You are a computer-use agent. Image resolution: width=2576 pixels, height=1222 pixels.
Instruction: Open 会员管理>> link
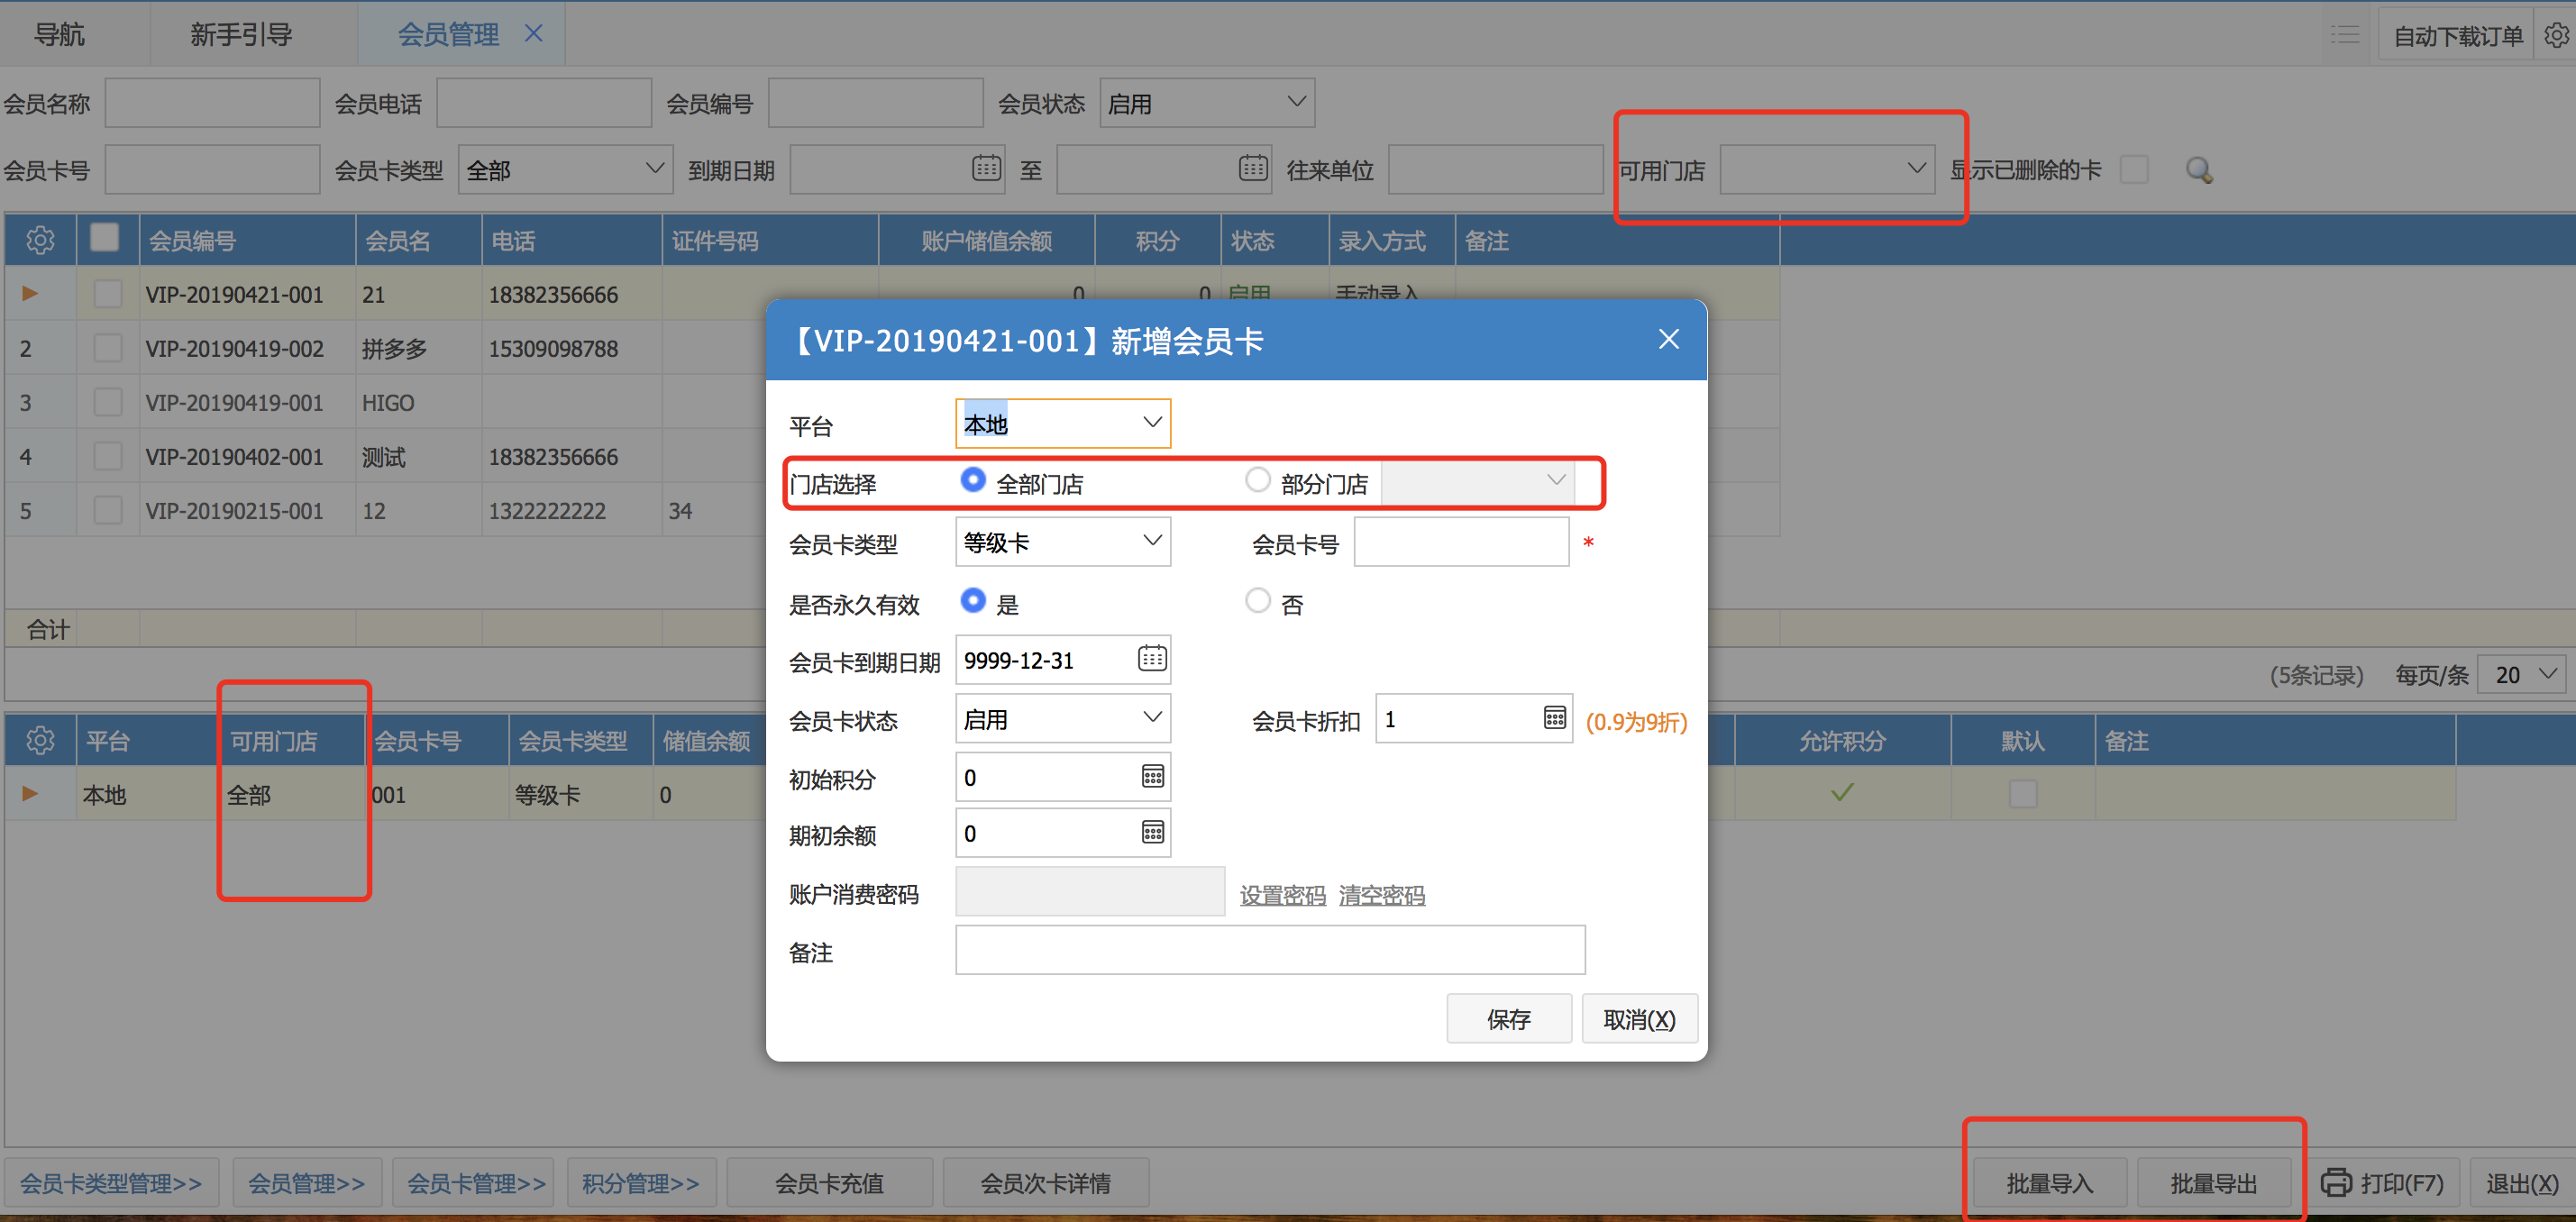(306, 1183)
